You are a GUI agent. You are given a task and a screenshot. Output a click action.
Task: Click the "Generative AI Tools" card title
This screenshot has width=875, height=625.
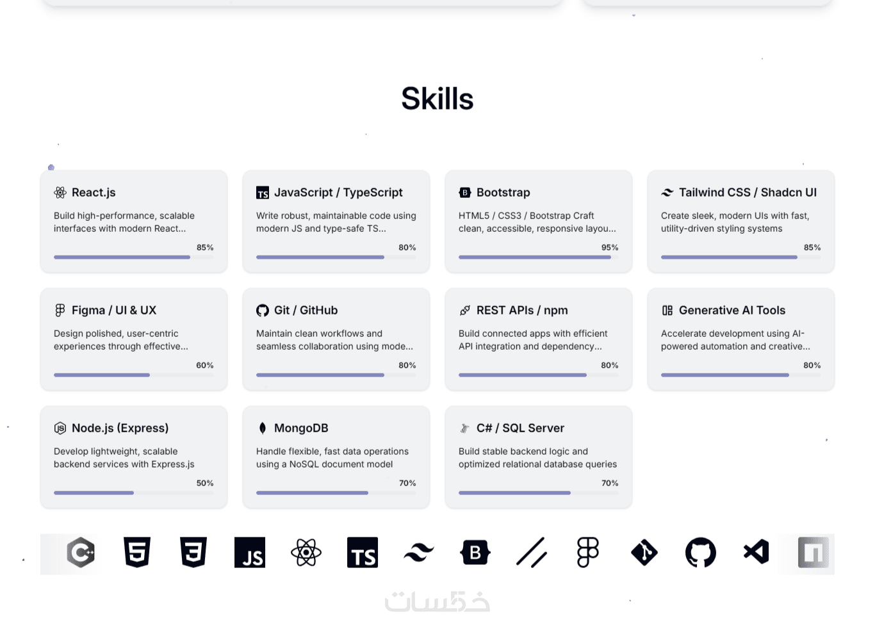point(732,311)
